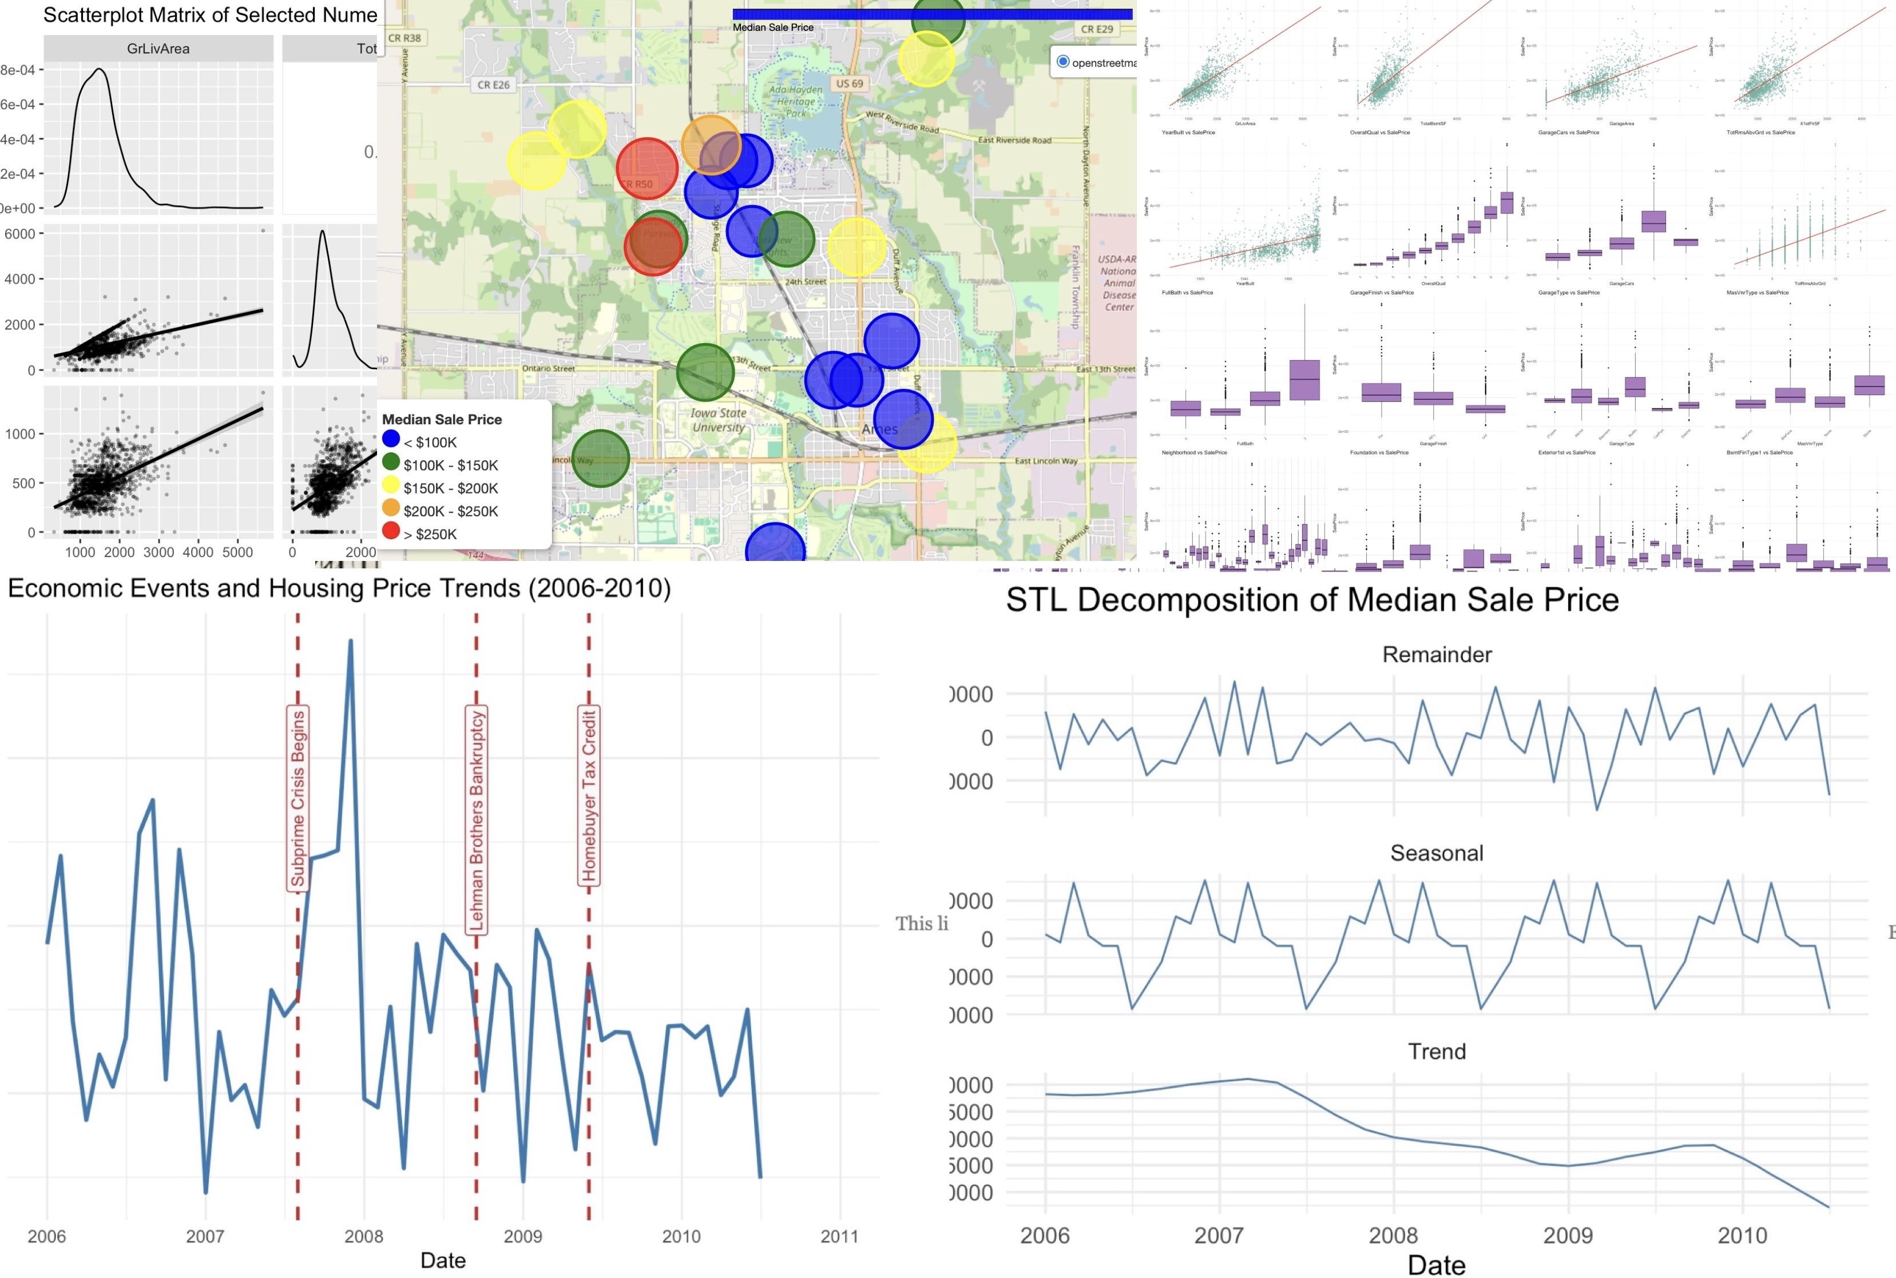The width and height of the screenshot is (1896, 1278).
Task: Click blue '< $100K' legend swatch
Action: click(x=391, y=439)
